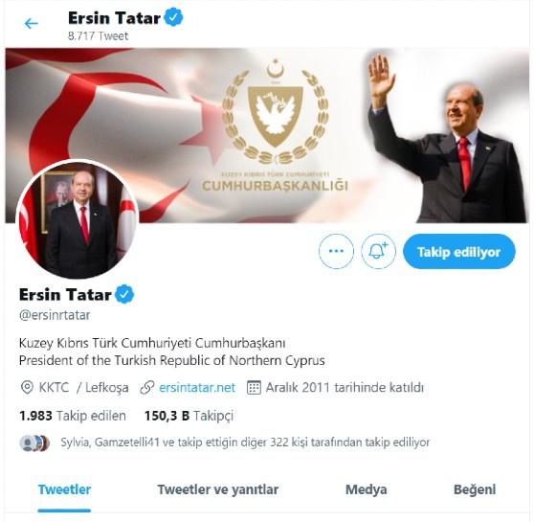Viewport: 534px width, 522px height.
Task: Click the small mutual follower avatars
Action: tap(34, 443)
